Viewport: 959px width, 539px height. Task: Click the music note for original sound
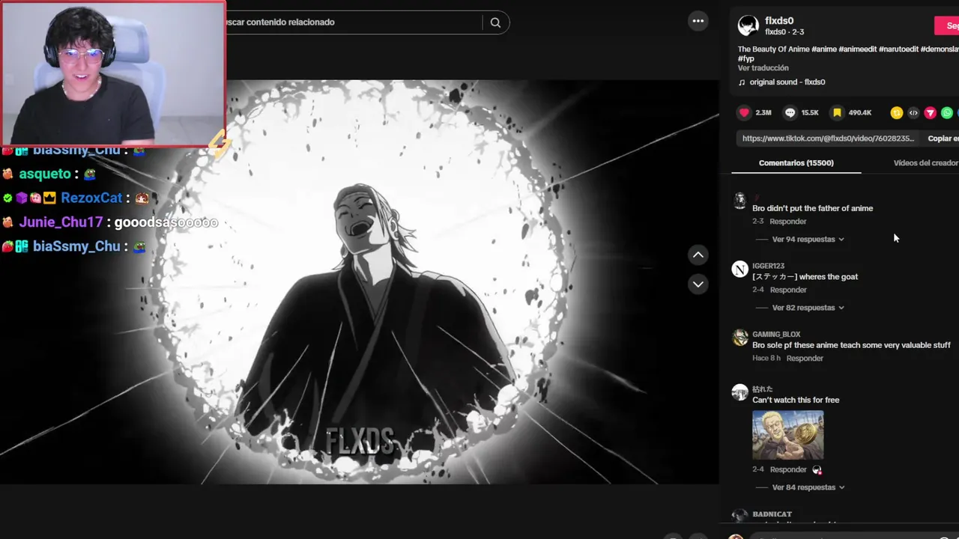742,82
